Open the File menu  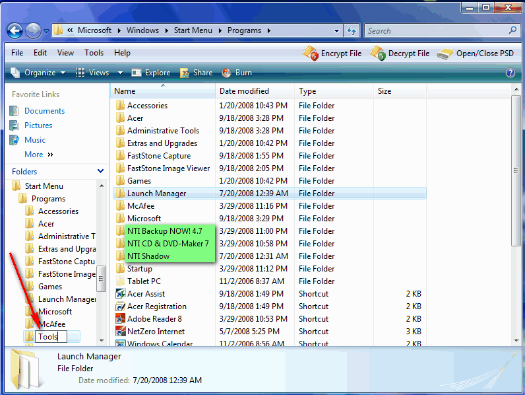point(17,53)
